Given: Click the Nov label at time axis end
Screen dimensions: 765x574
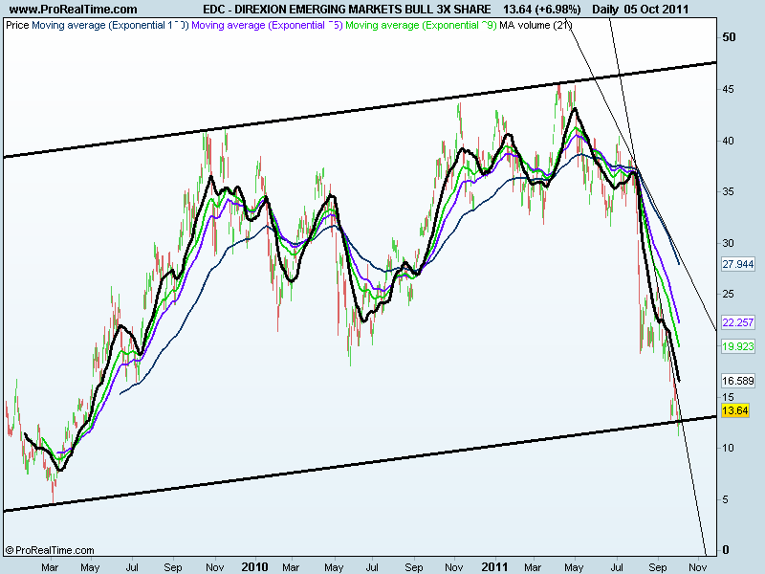Looking at the screenshot, I should point(697,567).
